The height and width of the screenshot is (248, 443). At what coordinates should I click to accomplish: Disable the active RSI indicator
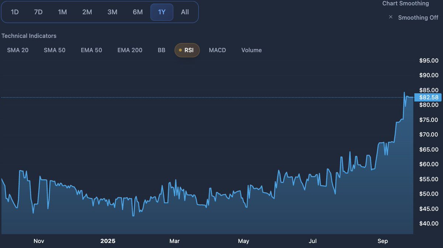(187, 50)
